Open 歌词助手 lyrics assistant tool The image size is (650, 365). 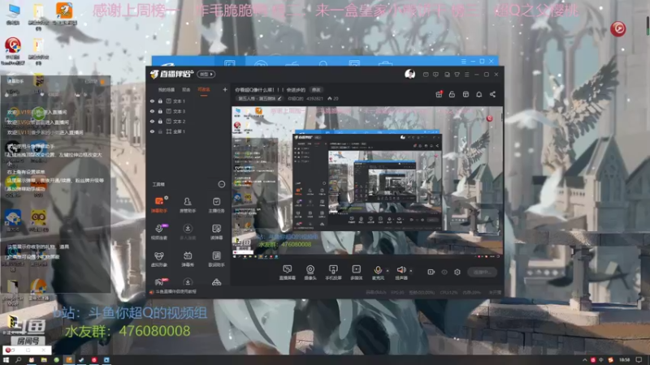[216, 259]
